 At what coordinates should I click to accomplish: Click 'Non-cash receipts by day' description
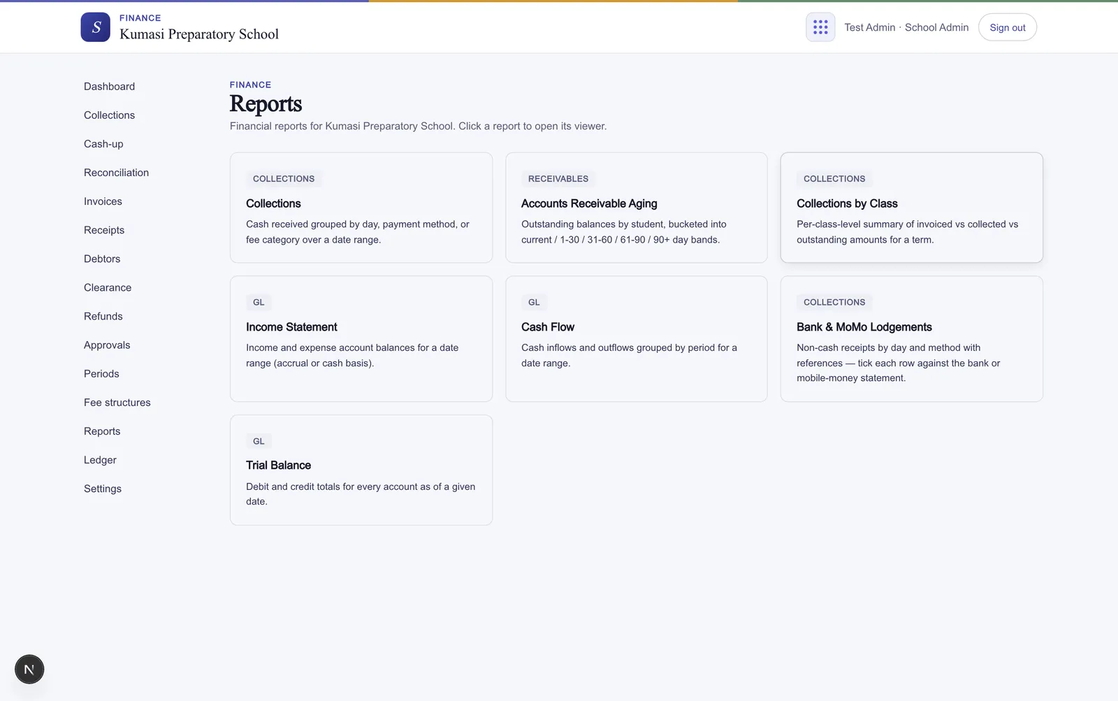click(898, 363)
